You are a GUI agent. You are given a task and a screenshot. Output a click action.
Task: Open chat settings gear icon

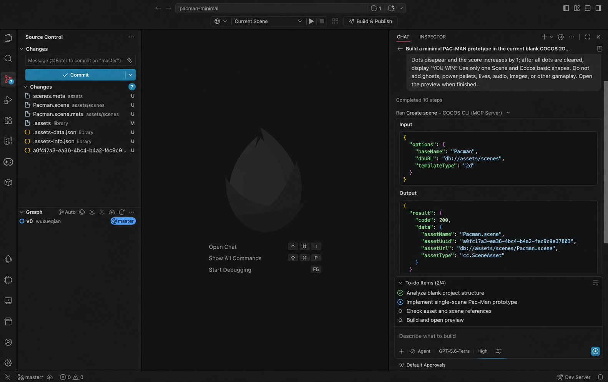point(561,37)
